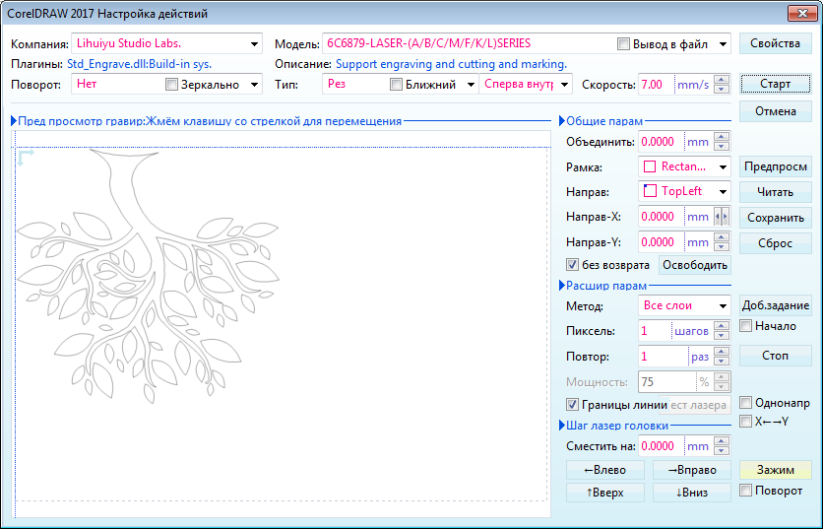The height and width of the screenshot is (529, 823).
Task: Click the Сброс button
Action: pos(775,243)
